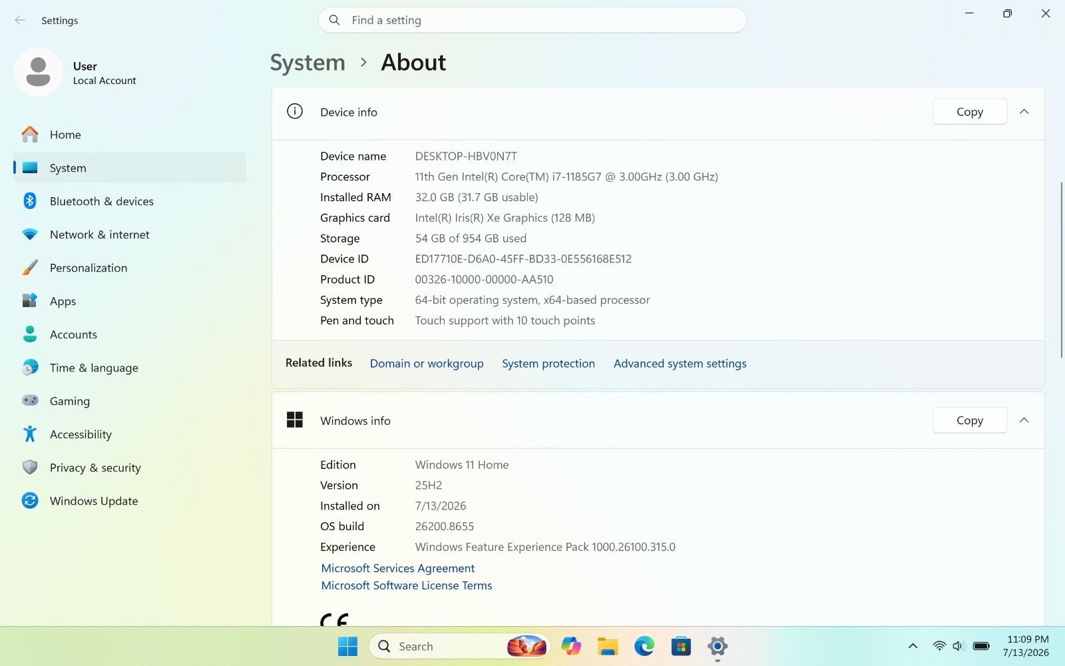Open the Accounts person icon
The height and width of the screenshot is (666, 1065).
point(30,334)
